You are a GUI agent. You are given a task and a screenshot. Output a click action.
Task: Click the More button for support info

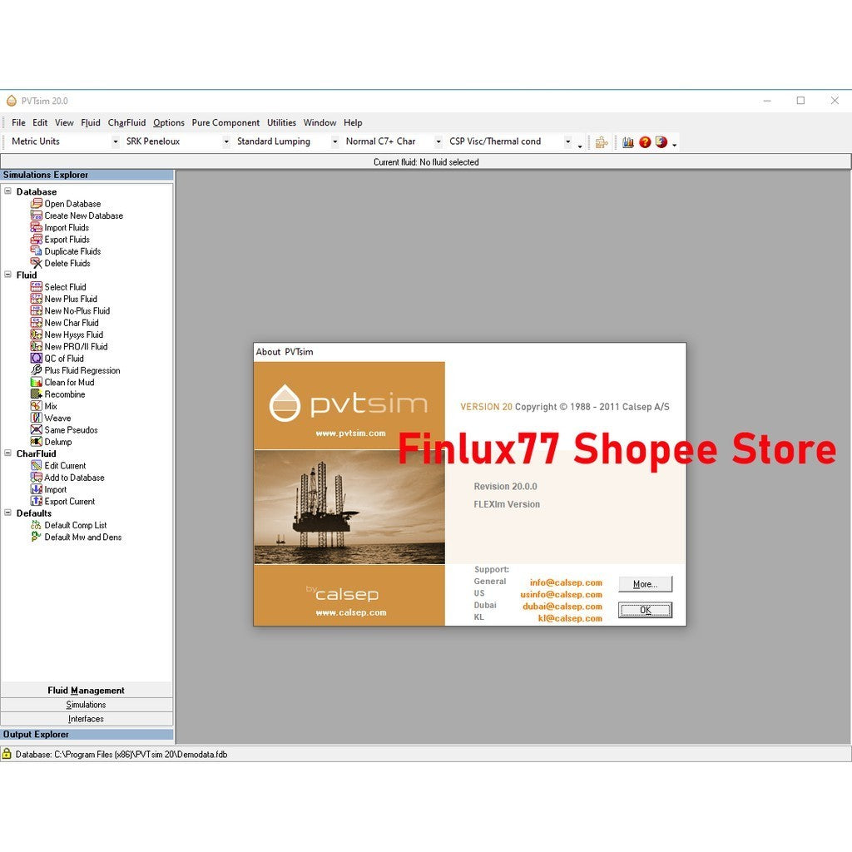pos(645,583)
